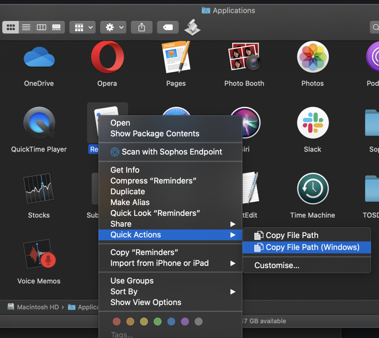The height and width of the screenshot is (338, 379).
Task: Select the Siri app icon
Action: click(251, 123)
